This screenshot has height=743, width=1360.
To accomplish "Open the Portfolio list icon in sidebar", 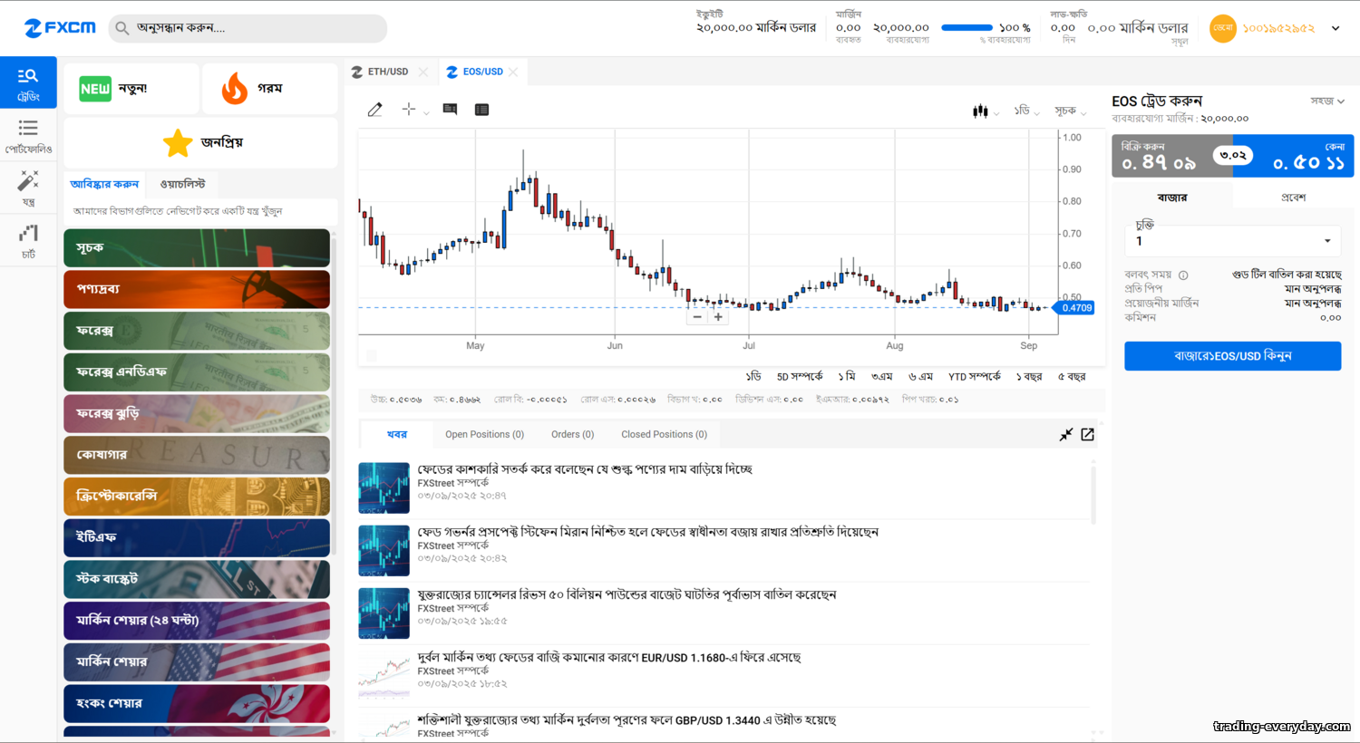I will [28, 135].
